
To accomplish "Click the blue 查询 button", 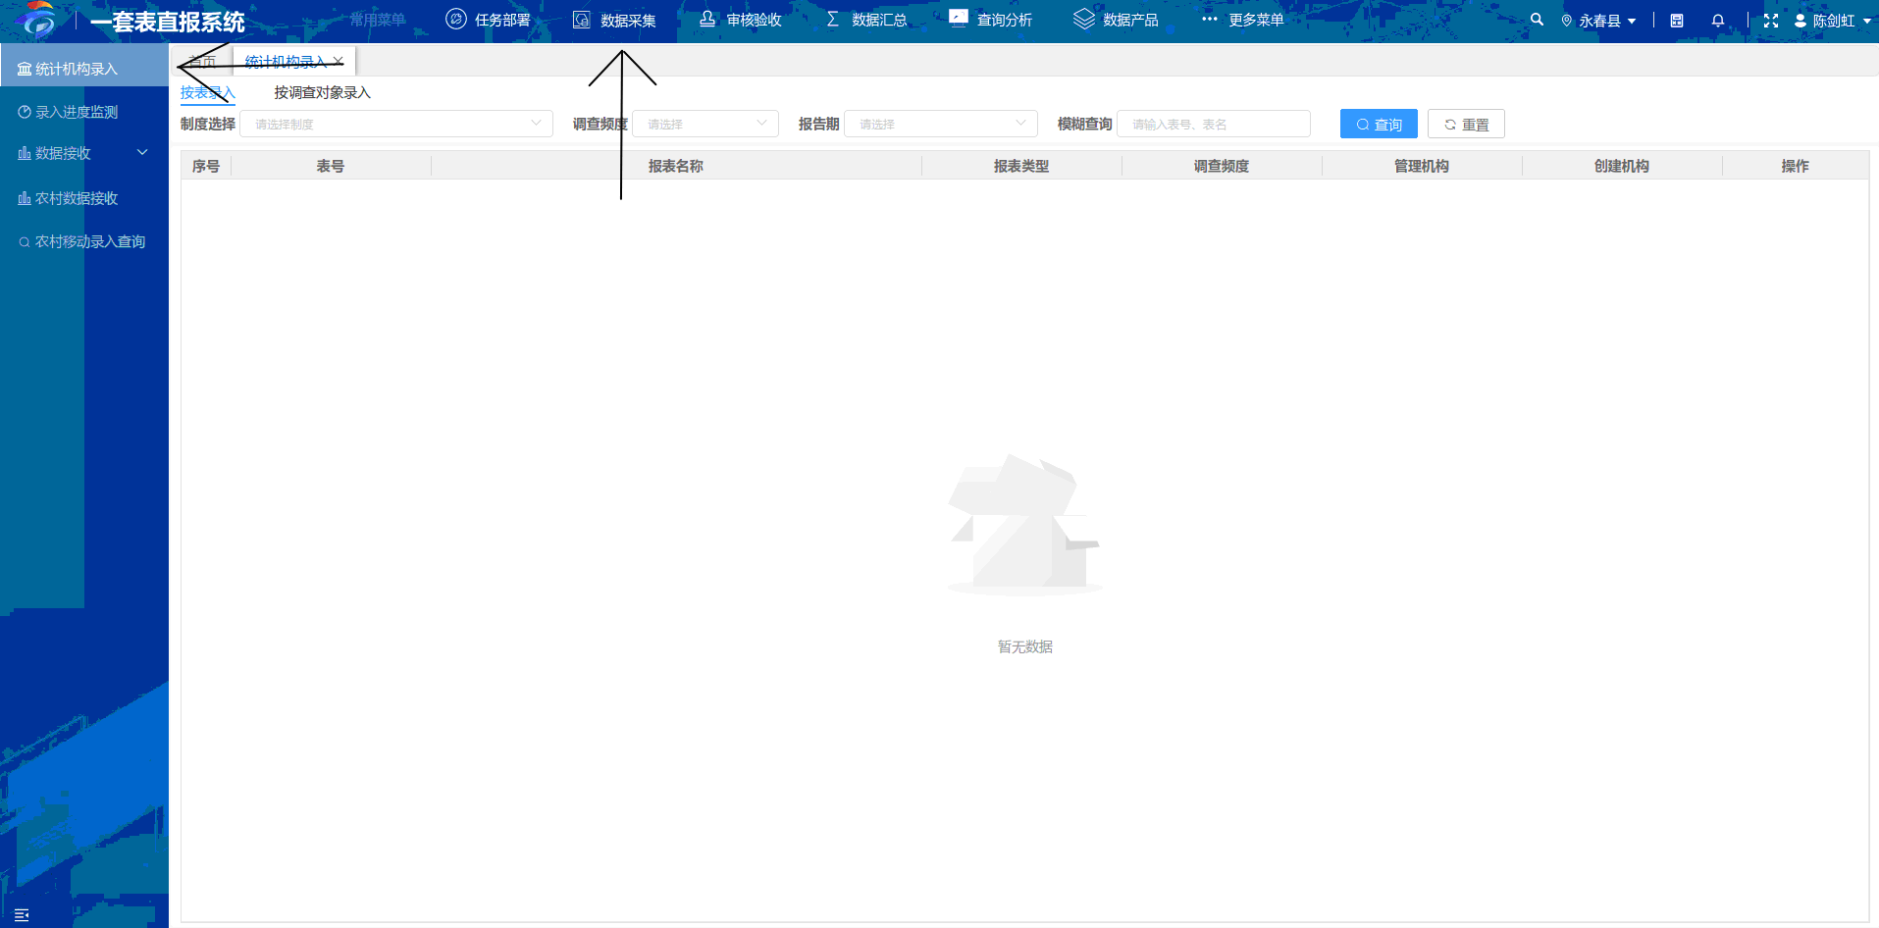I will [x=1379, y=124].
